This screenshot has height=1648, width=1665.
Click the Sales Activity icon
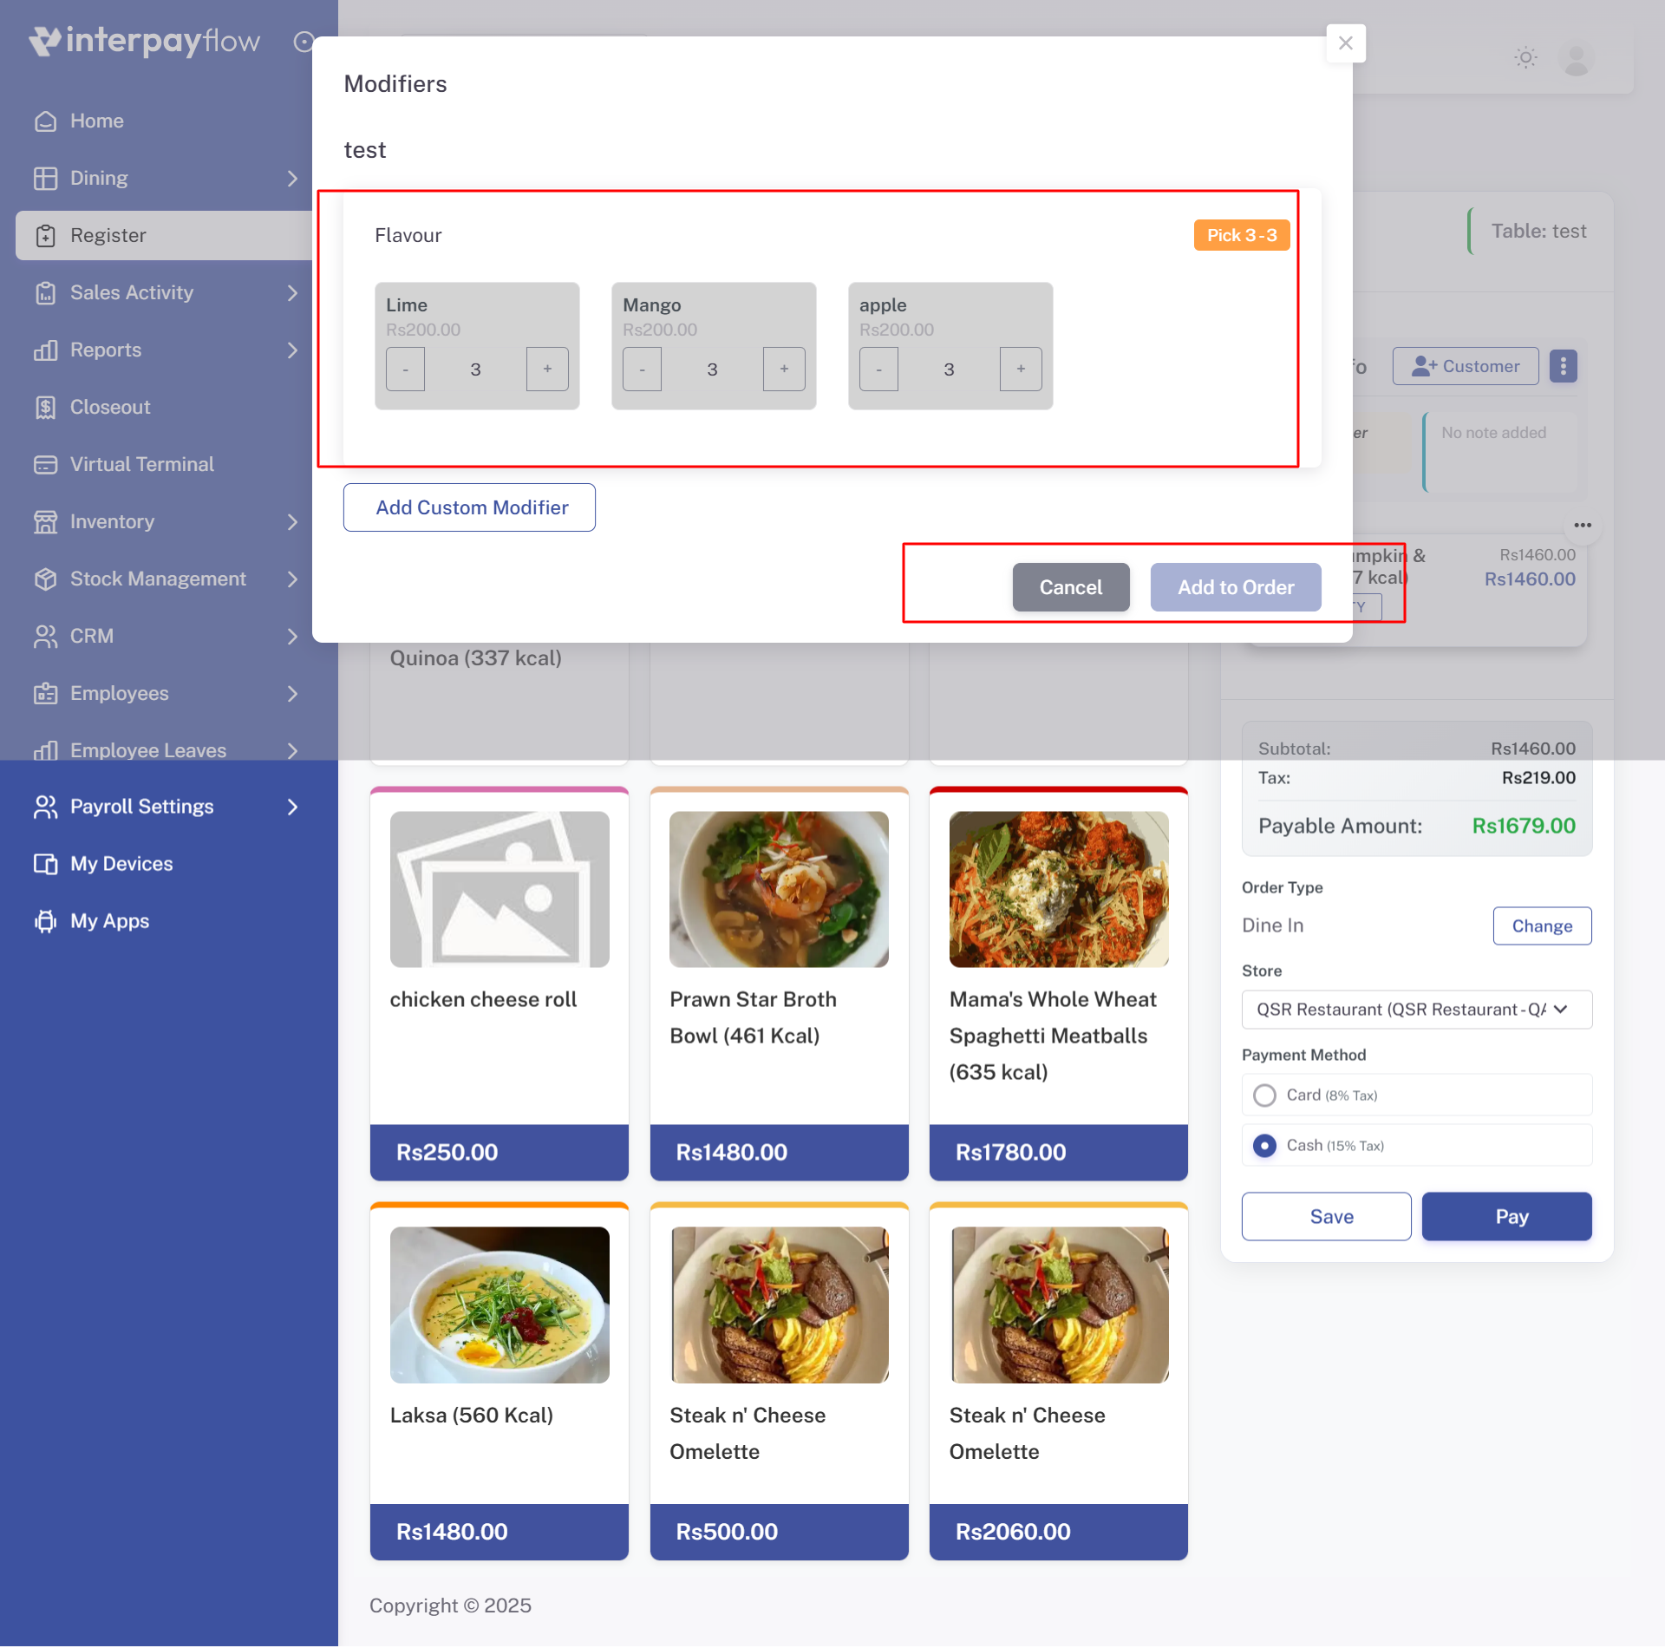45,293
